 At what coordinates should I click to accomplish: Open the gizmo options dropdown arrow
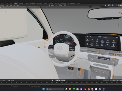pyautogui.click(x=110, y=5)
